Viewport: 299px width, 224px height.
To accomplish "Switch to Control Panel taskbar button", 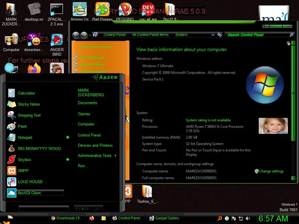I will click(128, 218).
